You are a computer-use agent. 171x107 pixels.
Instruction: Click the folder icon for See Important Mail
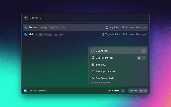click(x=93, y=71)
